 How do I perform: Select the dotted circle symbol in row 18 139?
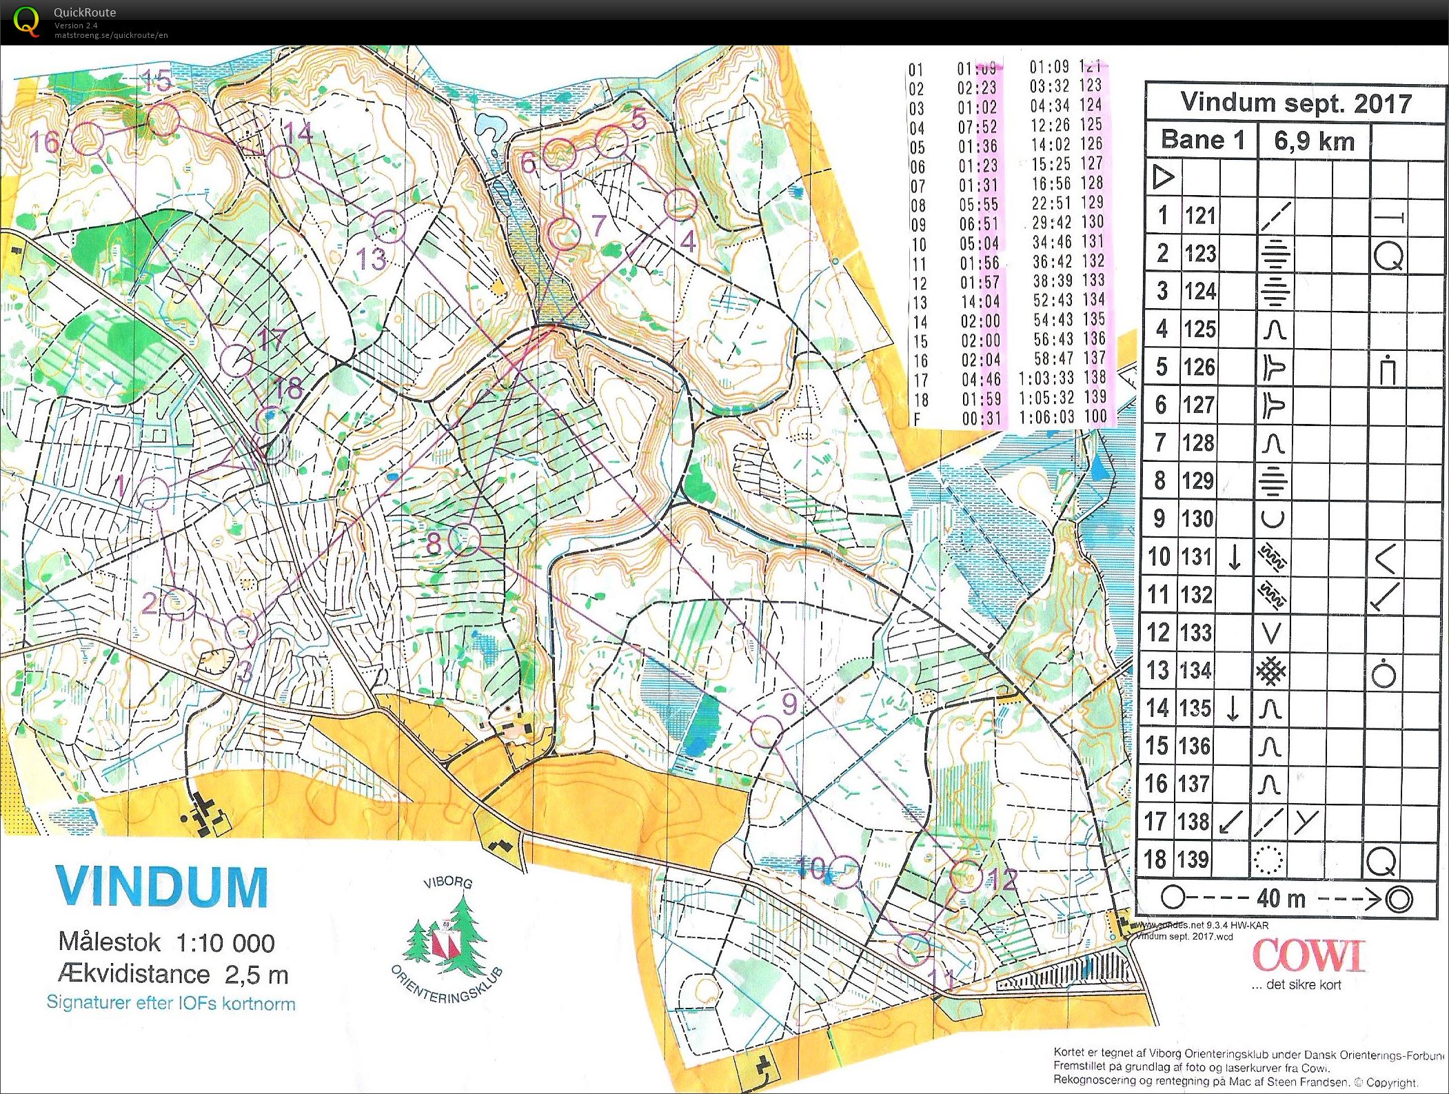click(x=1267, y=860)
